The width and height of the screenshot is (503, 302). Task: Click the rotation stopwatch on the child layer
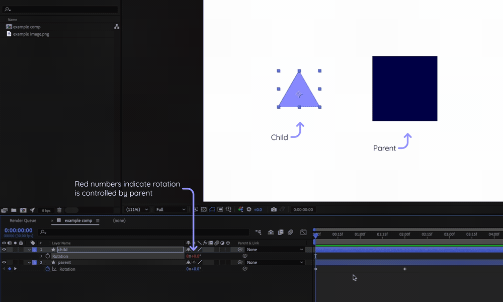coord(47,256)
